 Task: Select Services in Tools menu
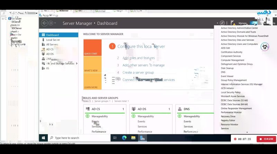225,129
